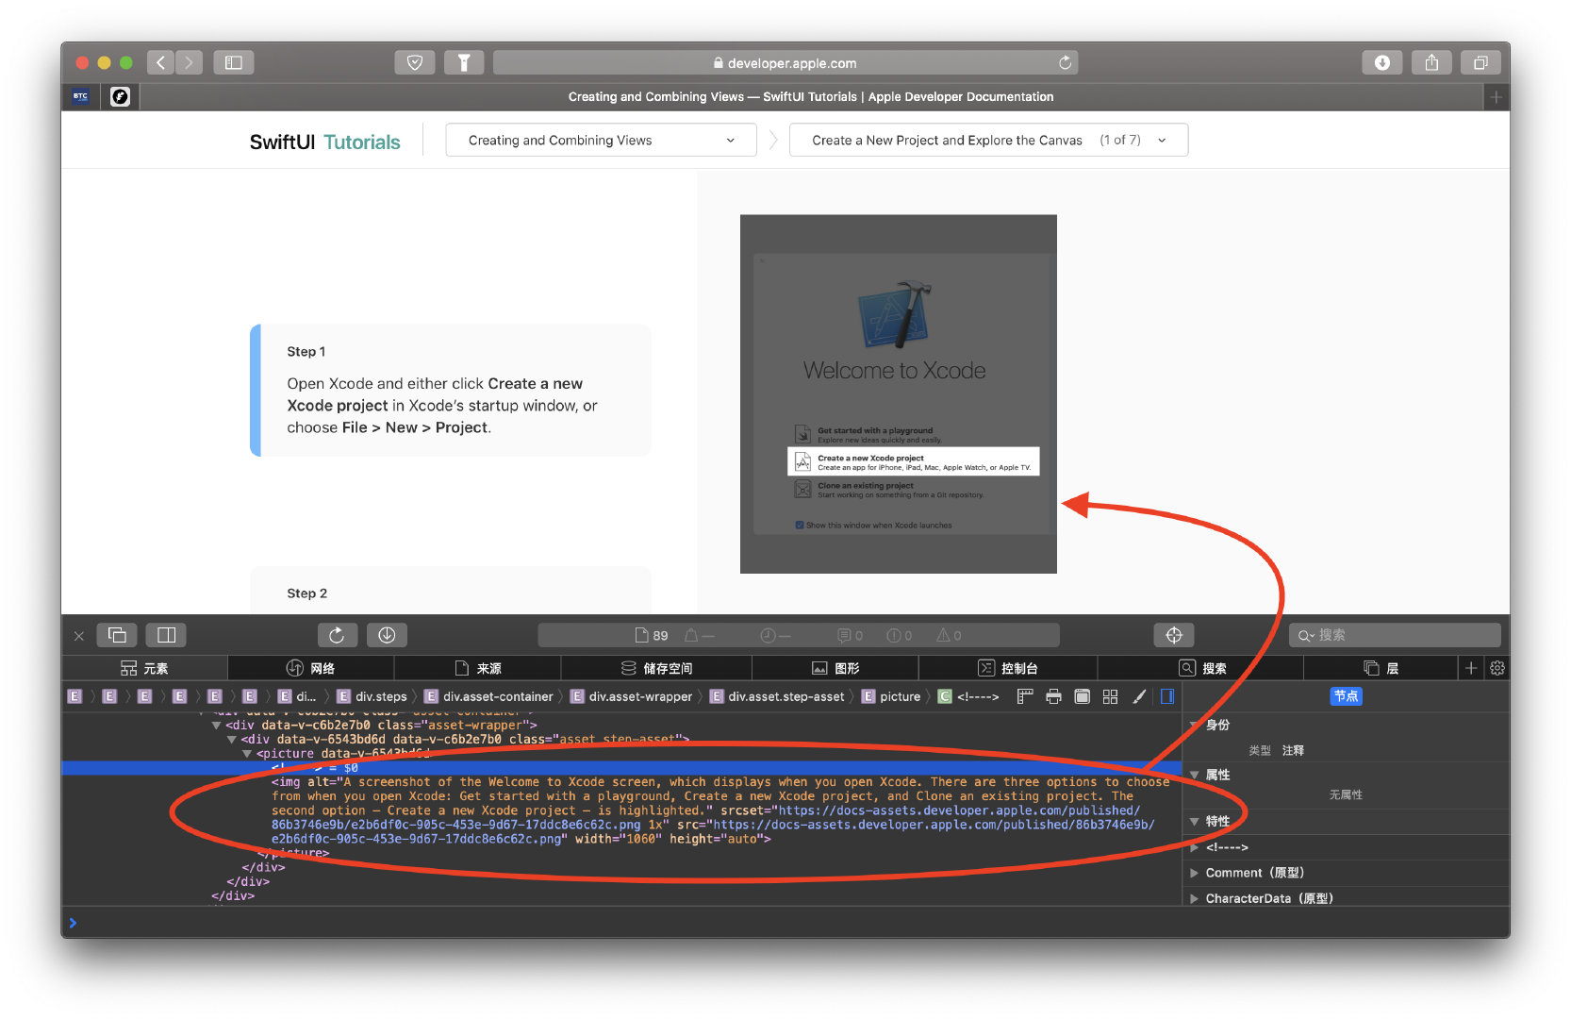The width and height of the screenshot is (1571, 1019).
Task: Toggle the Safari sidebar button
Action: 234,62
